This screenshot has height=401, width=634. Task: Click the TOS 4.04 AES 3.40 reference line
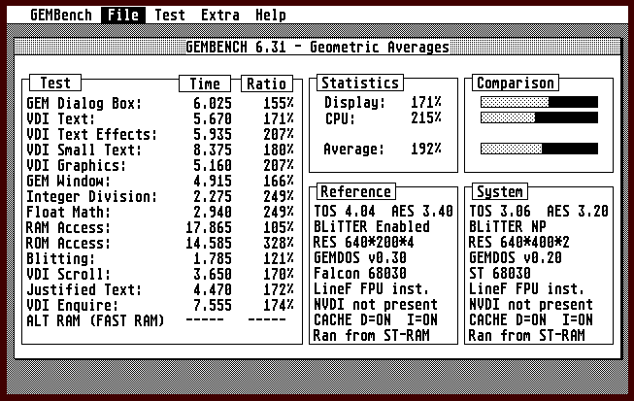(x=384, y=212)
